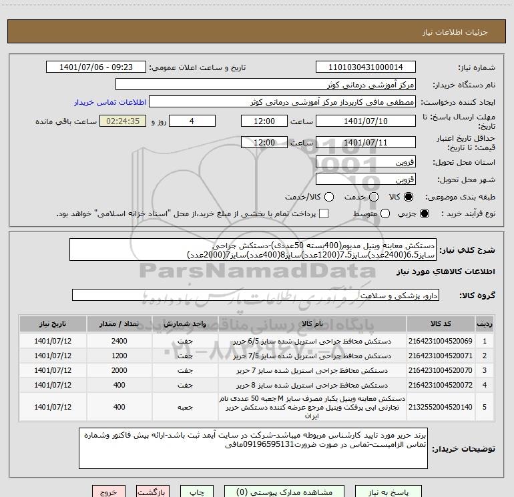Click the remaining days field showing 4

click(x=192, y=121)
